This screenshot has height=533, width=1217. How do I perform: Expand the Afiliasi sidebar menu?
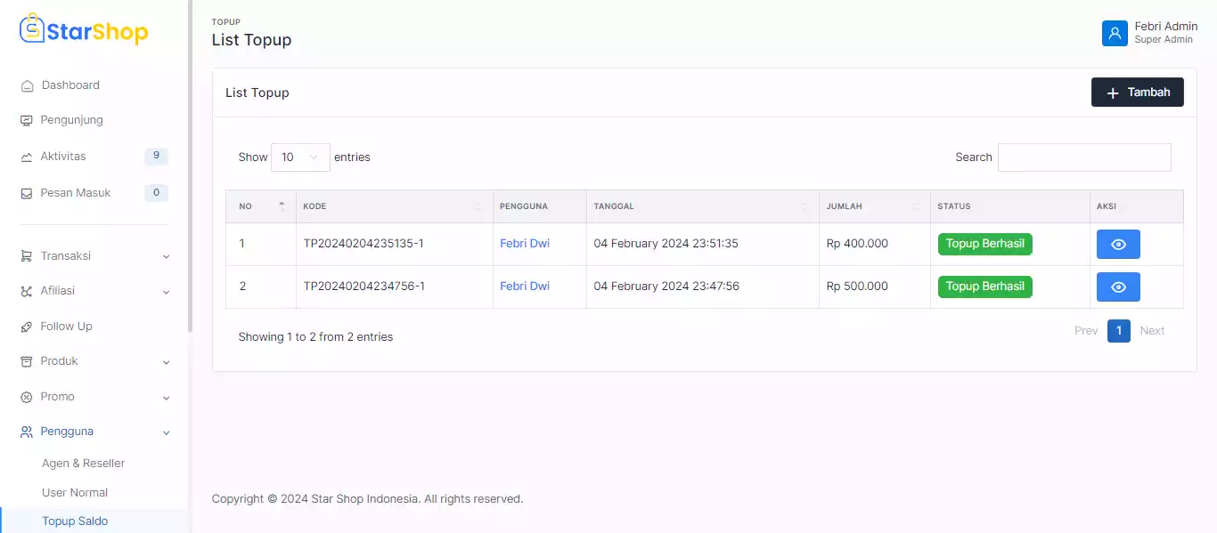[x=94, y=291]
